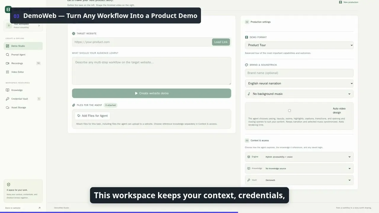Viewport: 379px width, 213px height.
Task: Click the Production settings heading
Action: [261, 22]
